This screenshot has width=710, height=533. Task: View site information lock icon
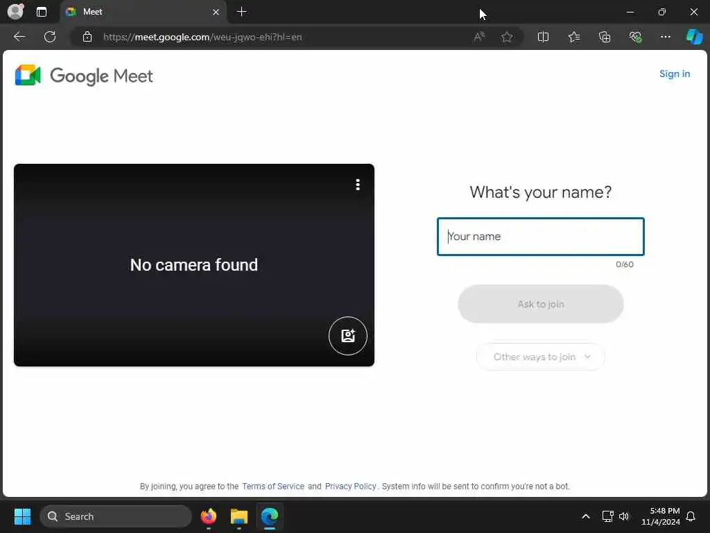(87, 37)
